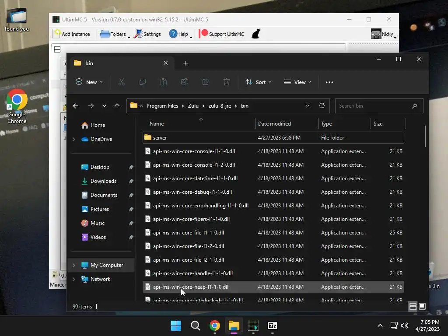The image size is (448, 336).
Task: Open Google Chrome desktop shortcut
Action: [17, 106]
